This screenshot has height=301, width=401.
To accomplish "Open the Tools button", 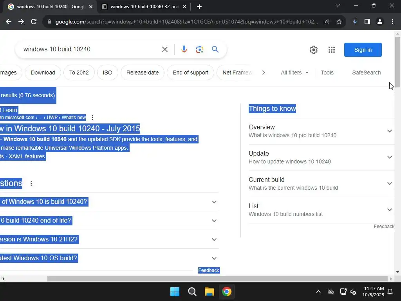I will (327, 73).
